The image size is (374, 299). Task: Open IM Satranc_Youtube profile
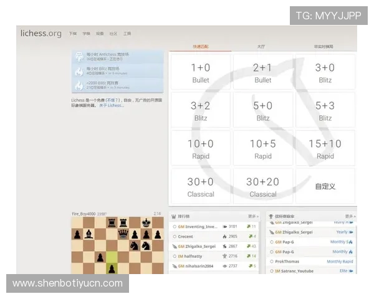(294, 271)
